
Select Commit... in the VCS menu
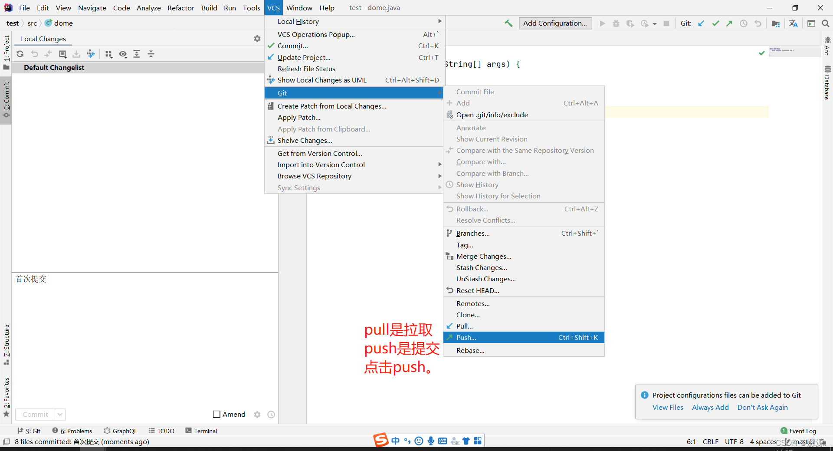(x=354, y=46)
